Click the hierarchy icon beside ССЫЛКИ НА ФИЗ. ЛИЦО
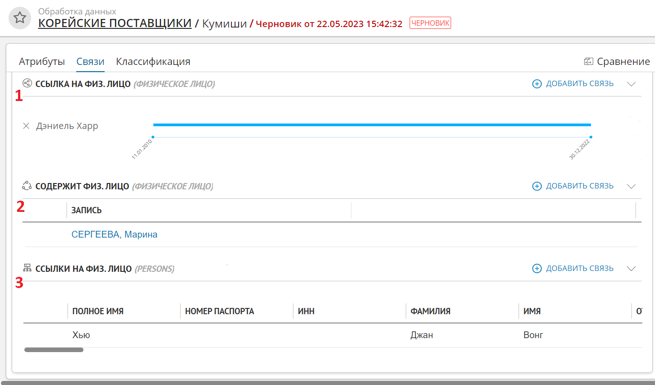Viewport: 655px width, 385px height. tap(27, 268)
